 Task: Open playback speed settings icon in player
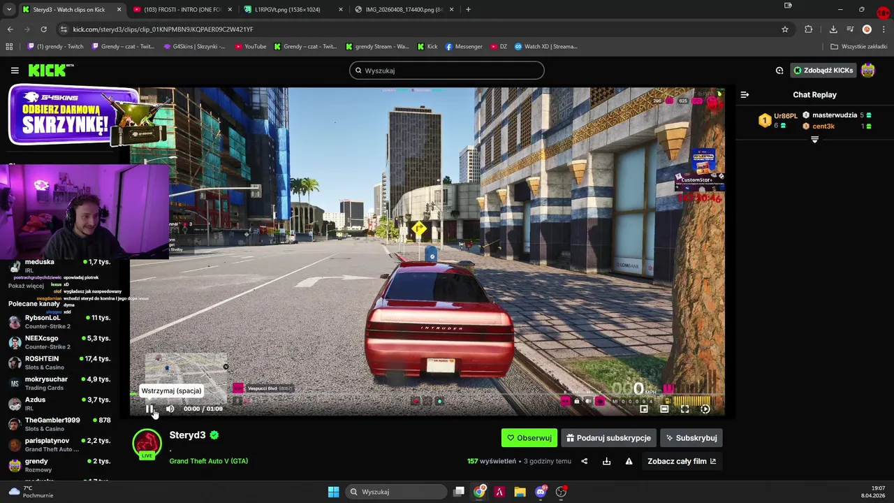705,409
